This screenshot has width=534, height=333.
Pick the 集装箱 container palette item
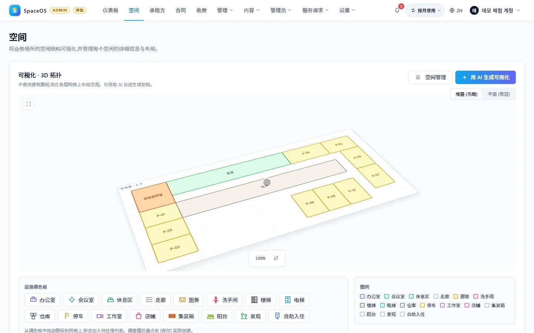pos(181,316)
